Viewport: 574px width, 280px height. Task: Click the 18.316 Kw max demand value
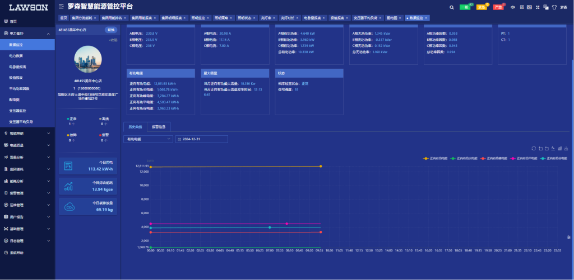[x=248, y=84]
